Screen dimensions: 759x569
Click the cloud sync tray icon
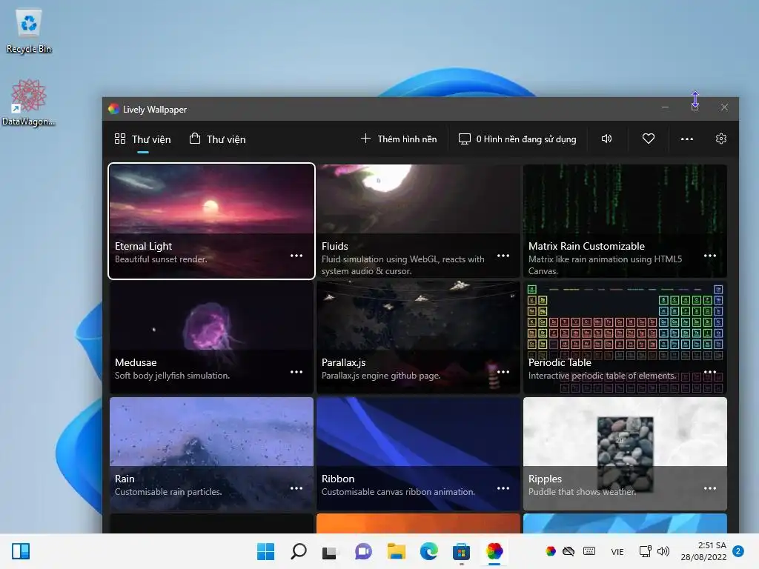(569, 551)
